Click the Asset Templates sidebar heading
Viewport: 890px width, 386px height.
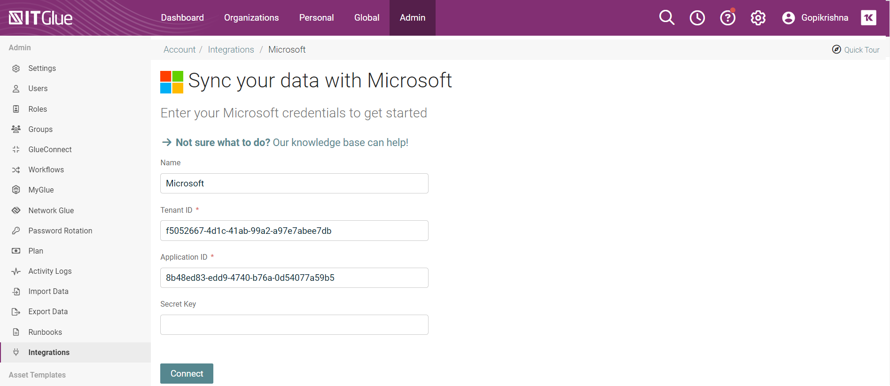37,375
